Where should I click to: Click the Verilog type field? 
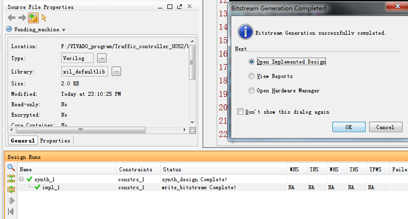pyautogui.click(x=78, y=58)
